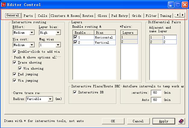Toggle layer 1 routing enable checkbox
The height and width of the screenshot is (128, 189).
coord(75,37)
